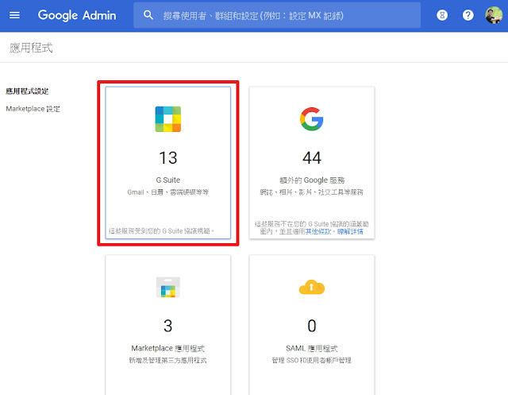The image size is (508, 395).
Task: Click the Google G logo icon
Action: (x=312, y=119)
